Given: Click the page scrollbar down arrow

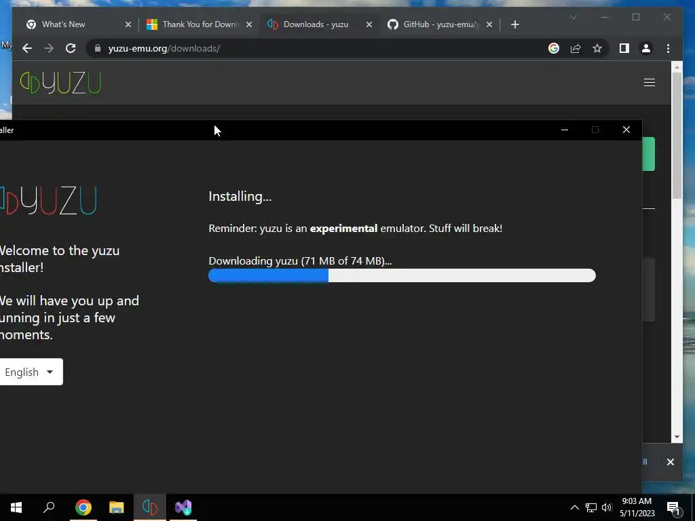Looking at the screenshot, I should 677,437.
